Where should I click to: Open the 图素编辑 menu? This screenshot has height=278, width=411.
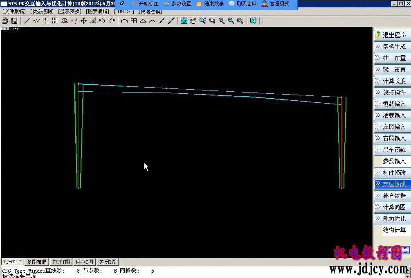[97, 11]
